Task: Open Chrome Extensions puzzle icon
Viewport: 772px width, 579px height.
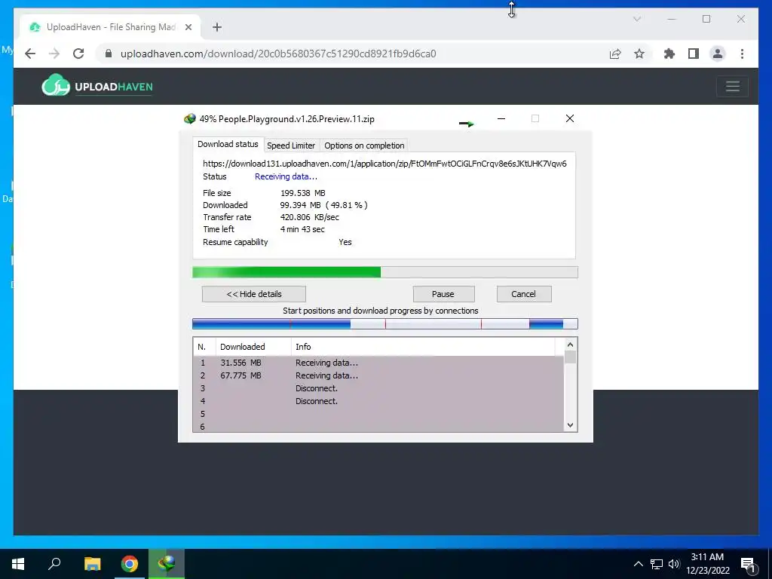Action: (x=669, y=54)
